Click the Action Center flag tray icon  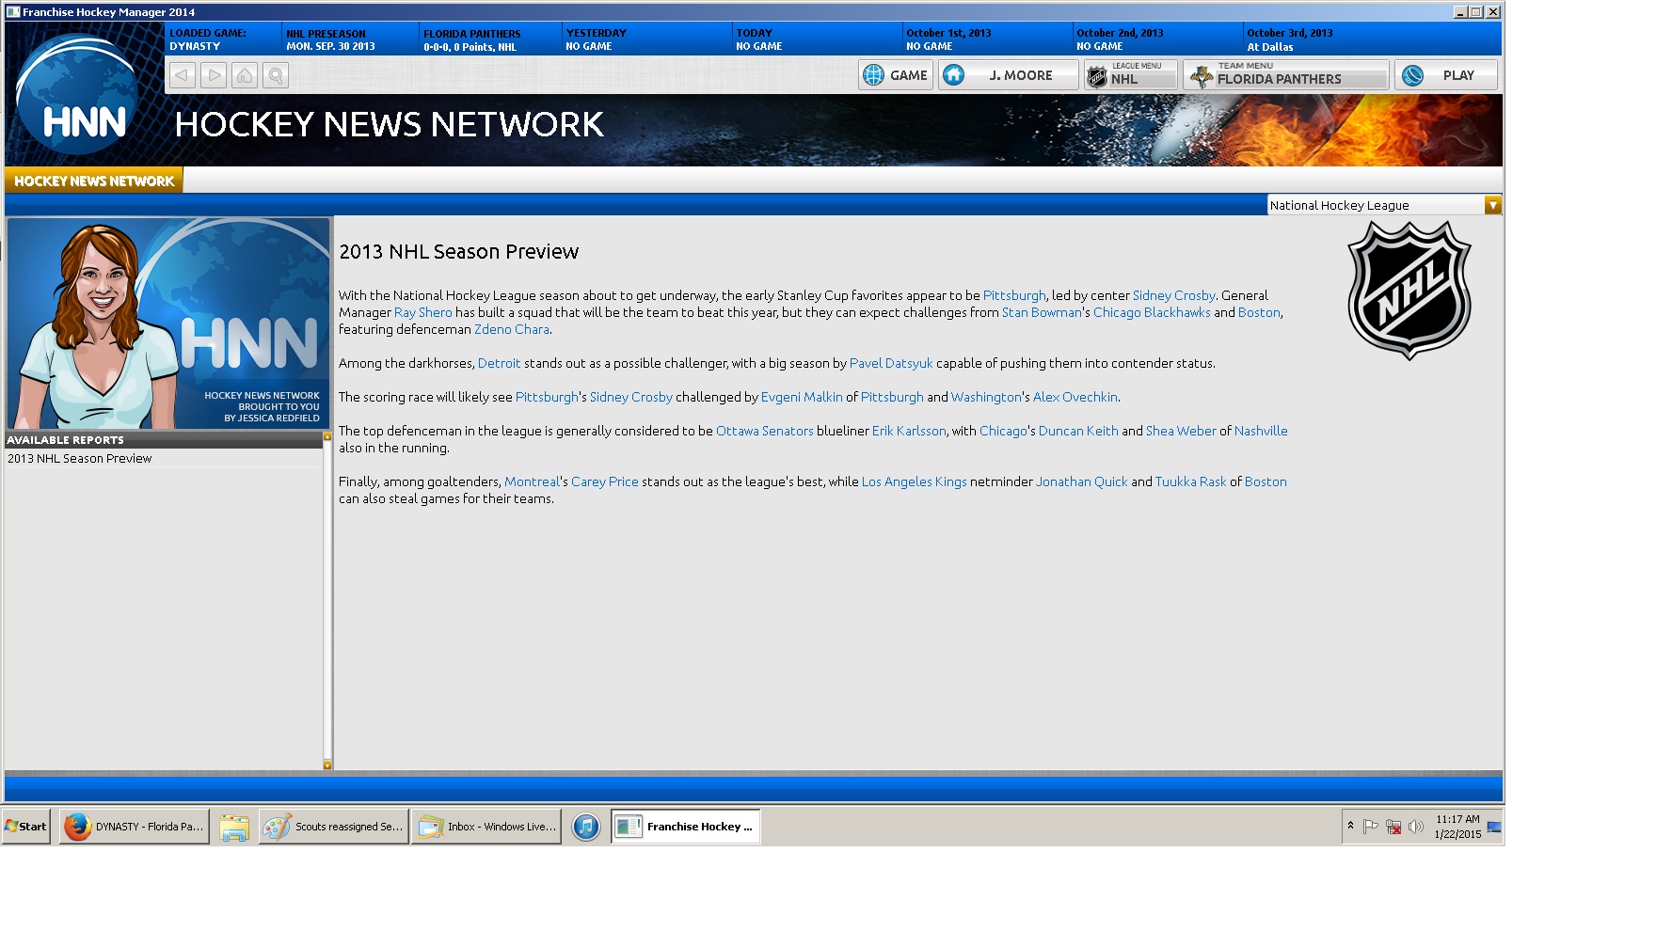(x=1371, y=827)
